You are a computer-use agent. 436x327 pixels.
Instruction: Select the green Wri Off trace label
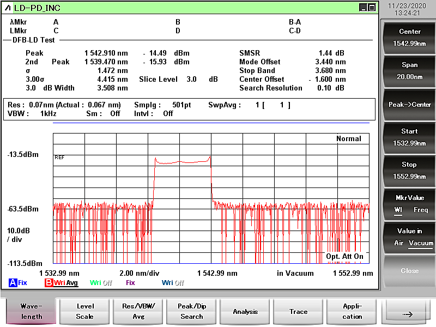coord(100,283)
